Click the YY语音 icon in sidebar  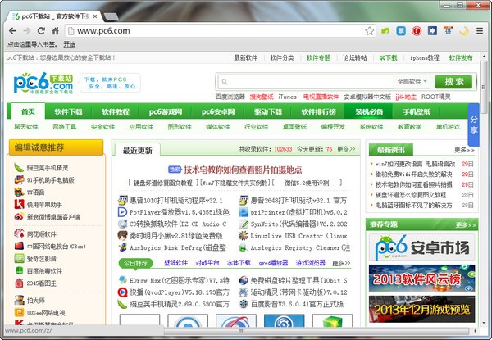pos(19,192)
